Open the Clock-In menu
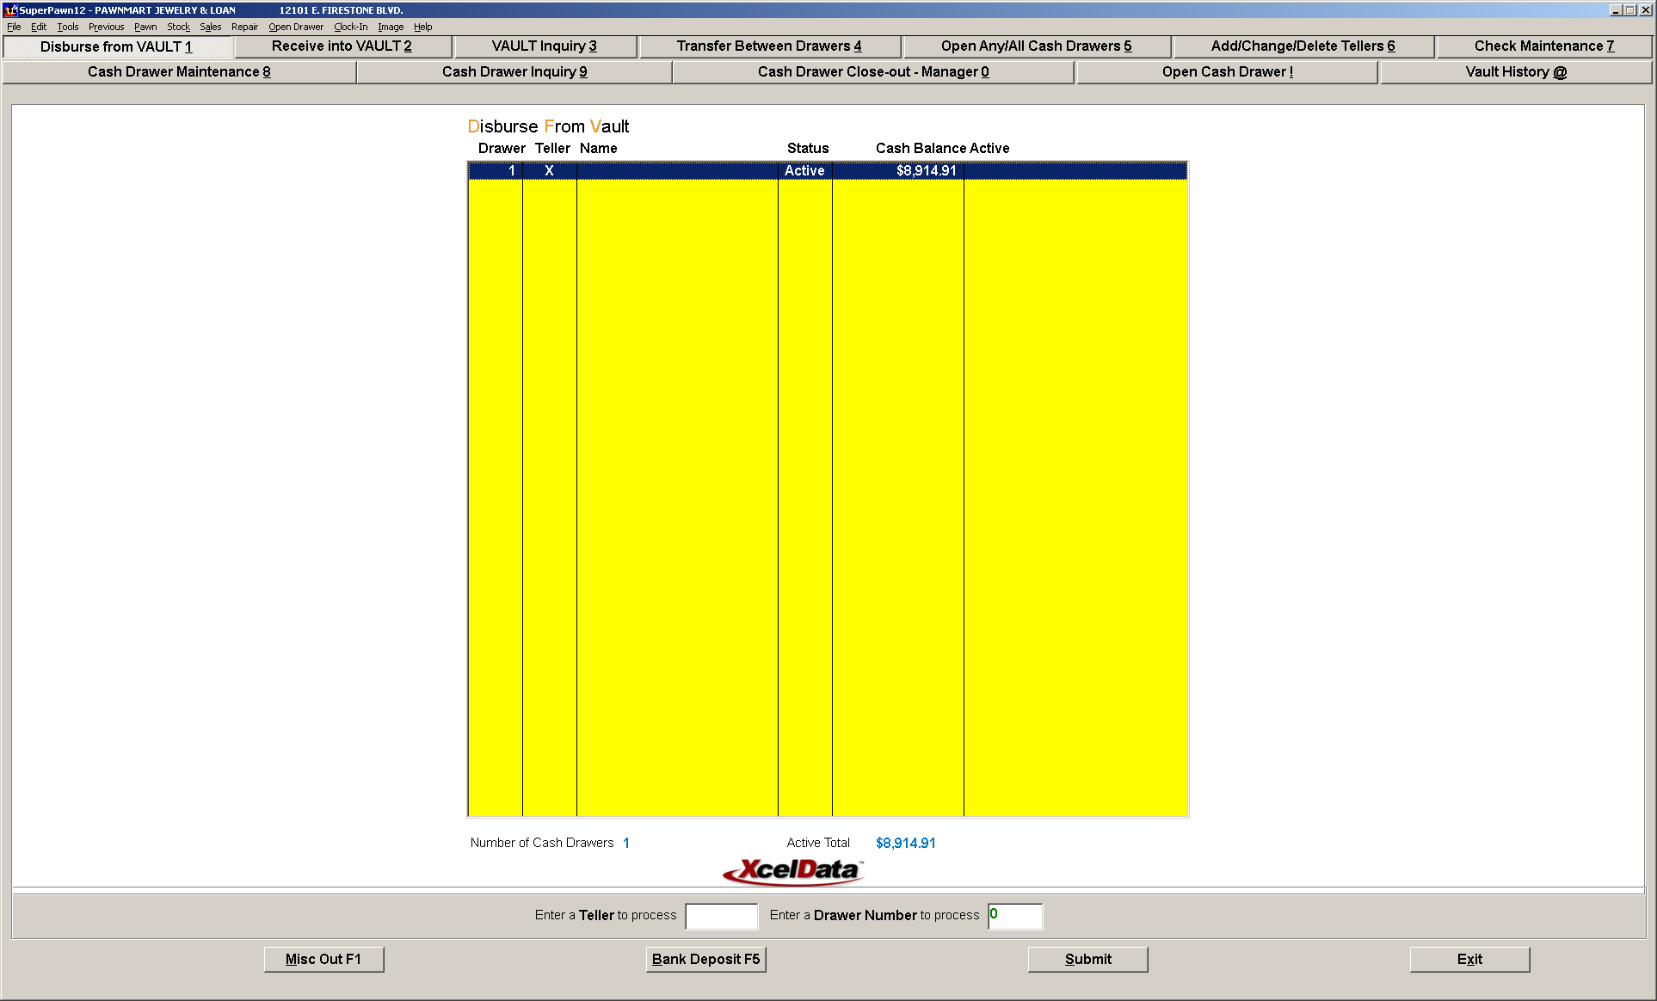Viewport: 1657px width, 1001px height. [x=350, y=27]
